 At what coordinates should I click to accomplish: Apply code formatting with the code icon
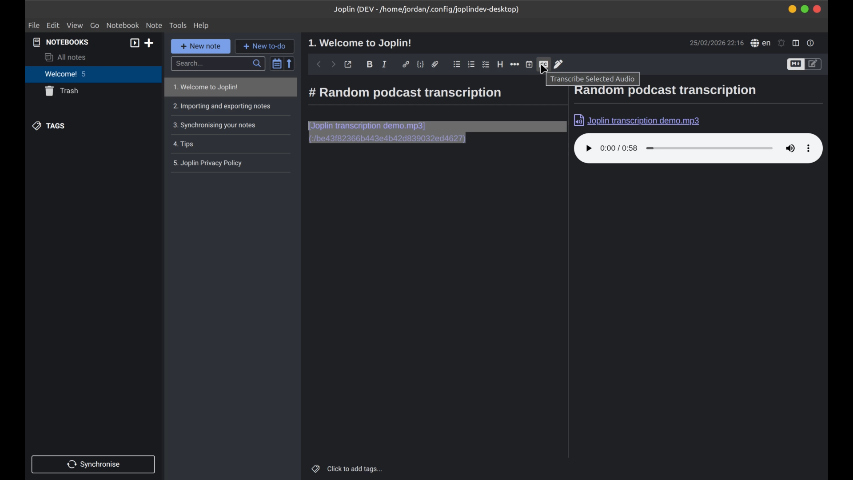(421, 64)
